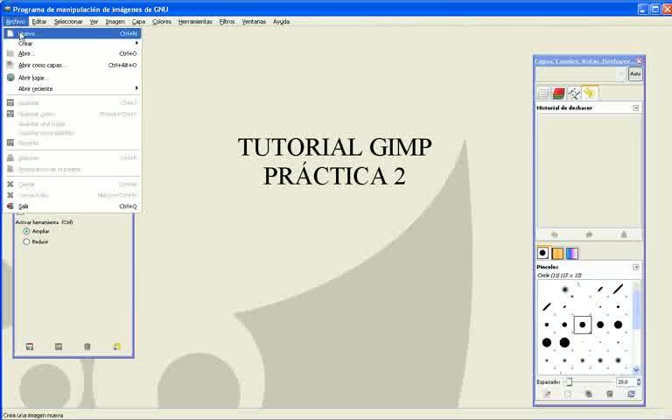
Task: Switch to the Capas layers tab icon
Action: (543, 93)
